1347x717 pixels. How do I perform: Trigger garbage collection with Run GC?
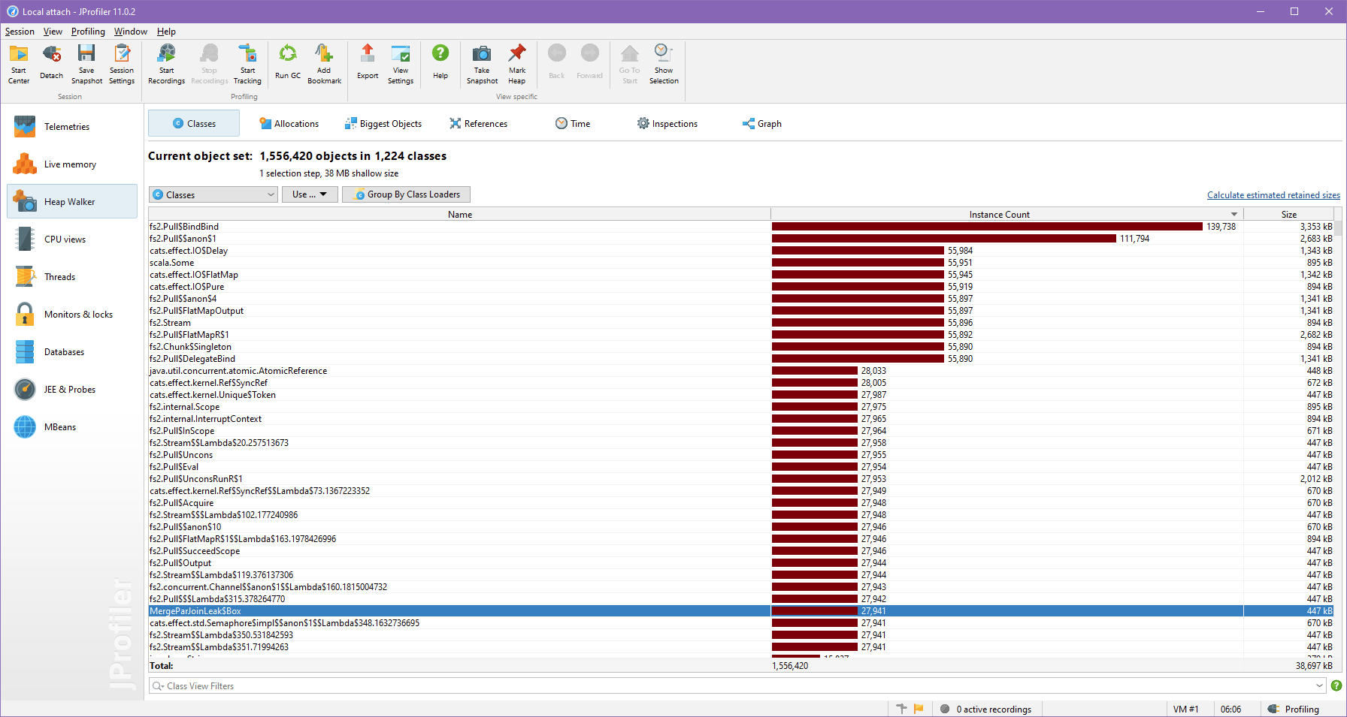click(x=287, y=64)
